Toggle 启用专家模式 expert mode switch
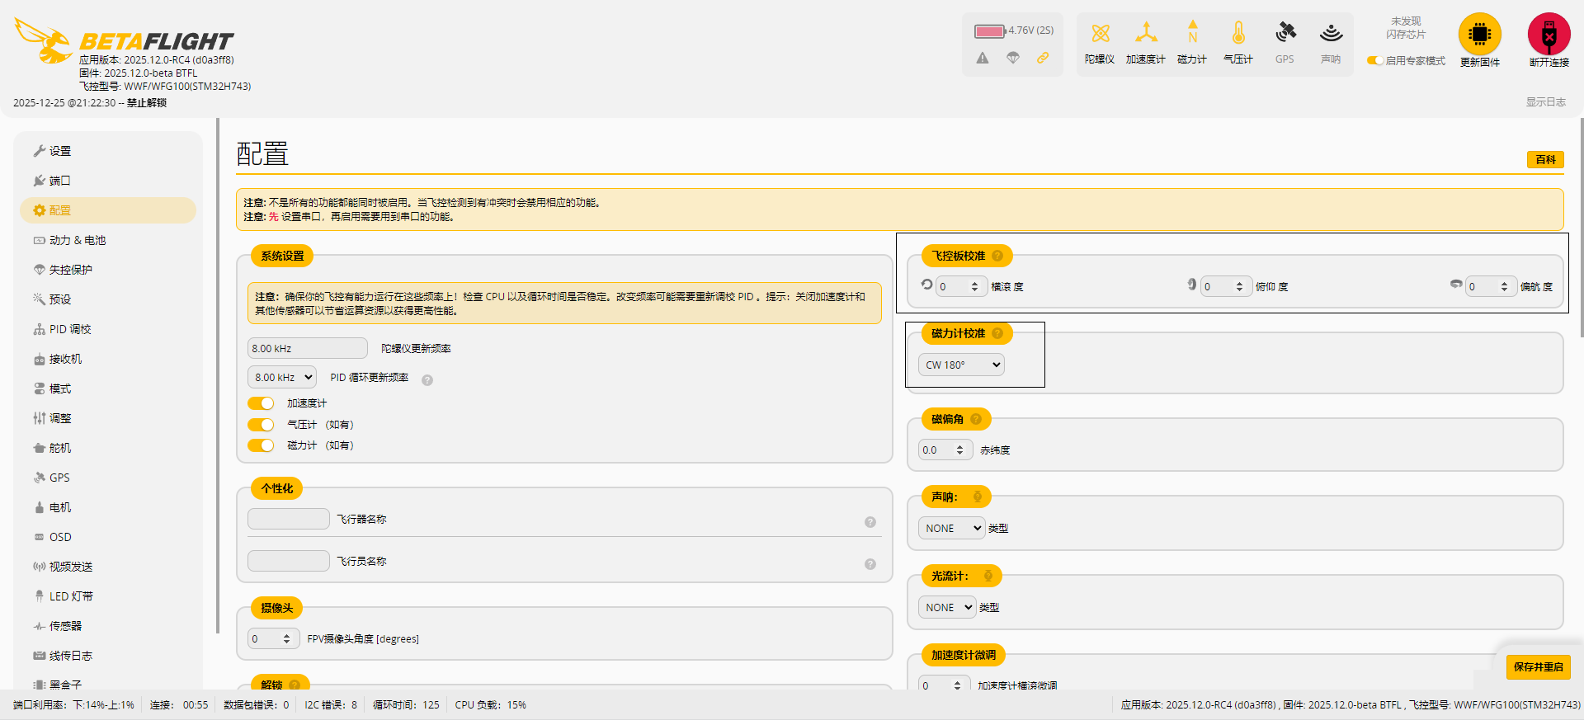Screen dimensions: 1584x725 [x=1374, y=61]
